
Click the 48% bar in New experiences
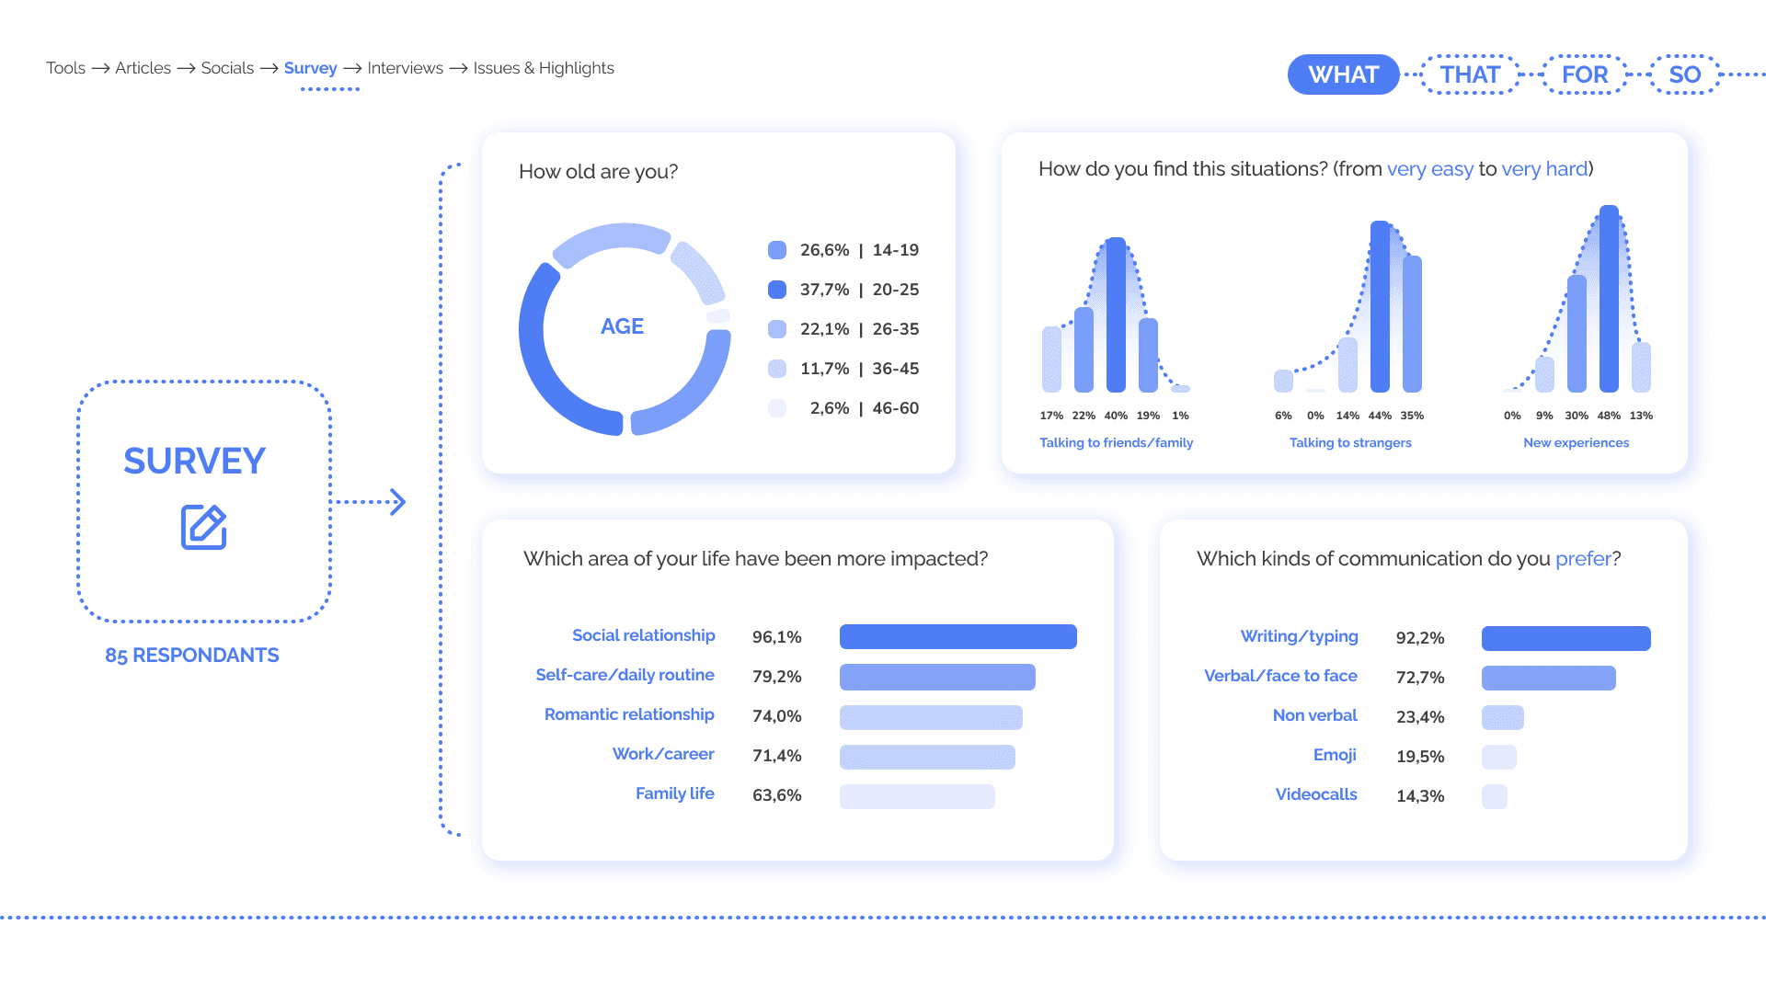1609,299
